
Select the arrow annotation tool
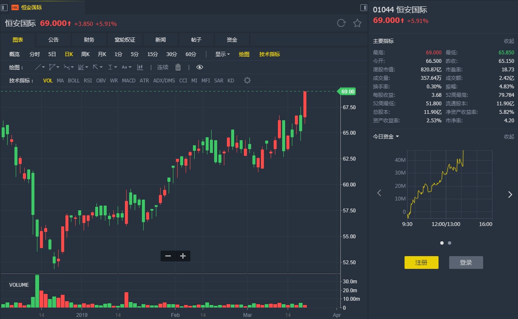coord(96,67)
